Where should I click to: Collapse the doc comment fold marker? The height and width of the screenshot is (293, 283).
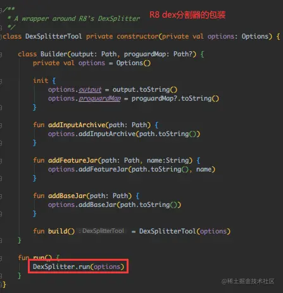1,9
